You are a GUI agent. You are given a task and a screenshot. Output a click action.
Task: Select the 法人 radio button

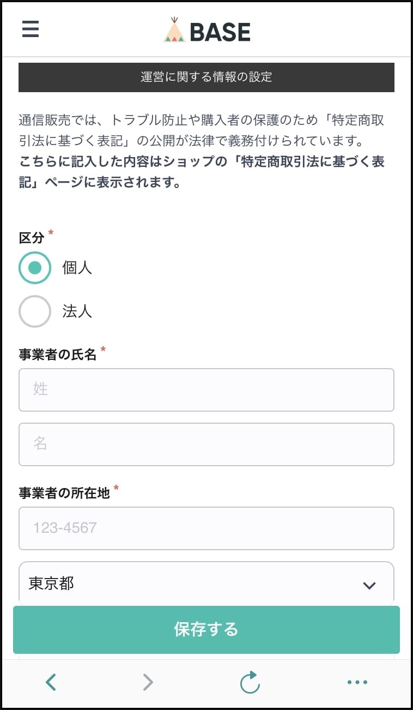(35, 311)
